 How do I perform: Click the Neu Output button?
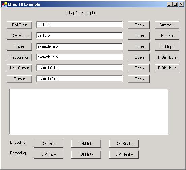point(19,68)
